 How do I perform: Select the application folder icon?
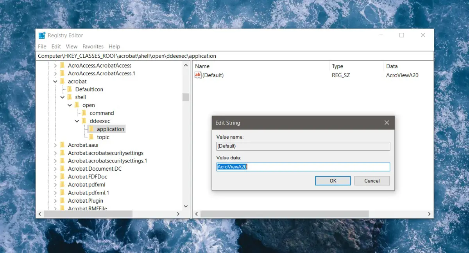[x=91, y=129]
